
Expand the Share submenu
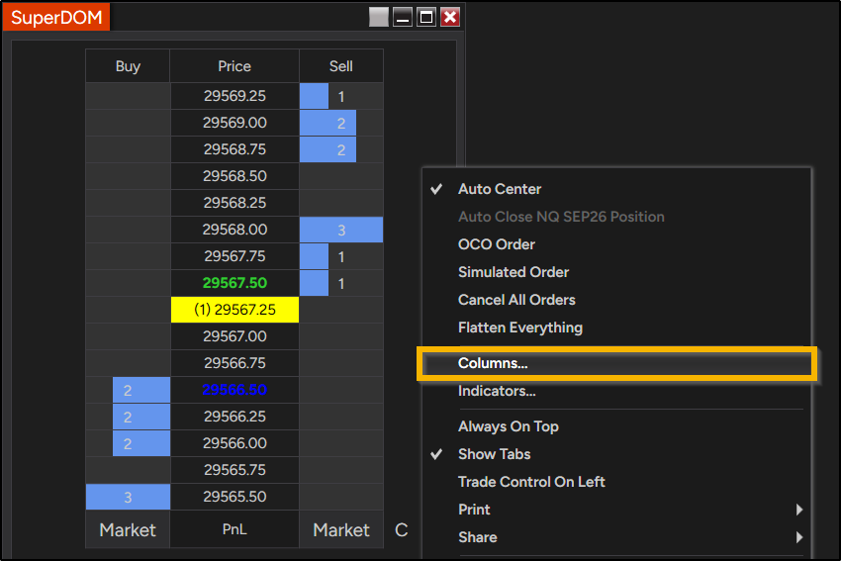[x=616, y=537]
